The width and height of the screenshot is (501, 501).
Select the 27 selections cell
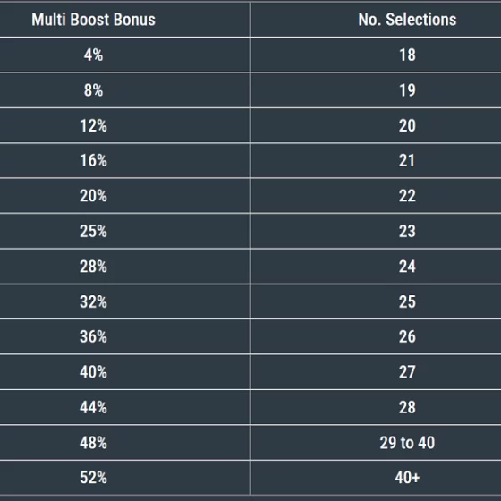tap(407, 372)
